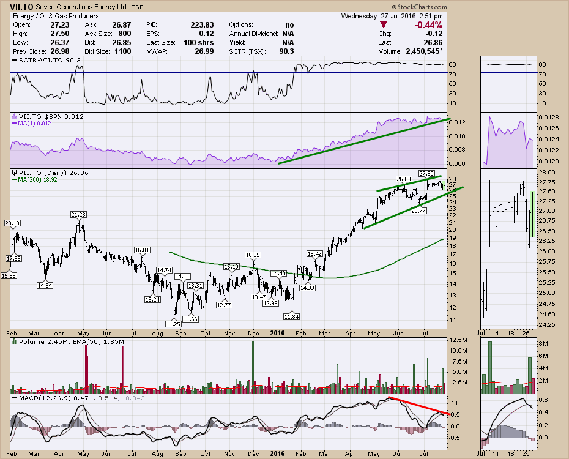The height and width of the screenshot is (459, 569).
Task: Click the Last price value 26.86
Action: [x=433, y=42]
